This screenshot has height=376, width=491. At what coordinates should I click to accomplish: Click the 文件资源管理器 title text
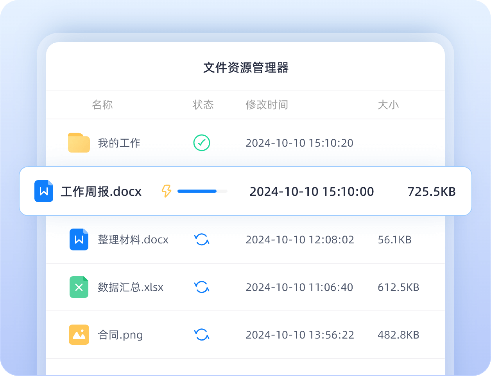(x=245, y=67)
